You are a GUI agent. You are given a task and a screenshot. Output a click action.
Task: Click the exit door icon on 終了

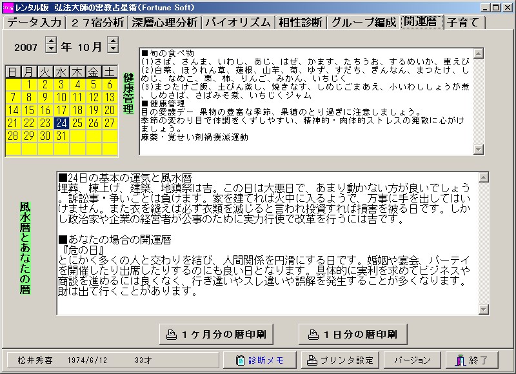pyautogui.click(x=461, y=360)
